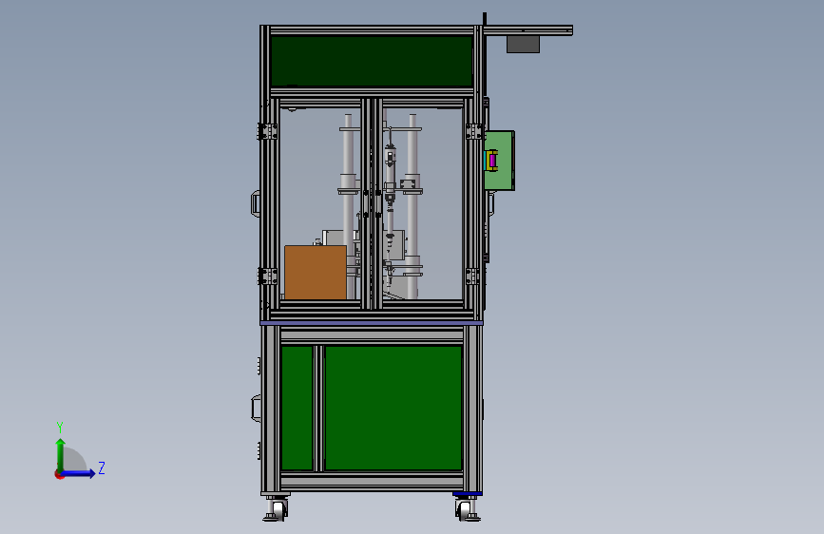The image size is (824, 534).
Task: Select the left door handle of the upper enclosure
Action: [x=256, y=203]
